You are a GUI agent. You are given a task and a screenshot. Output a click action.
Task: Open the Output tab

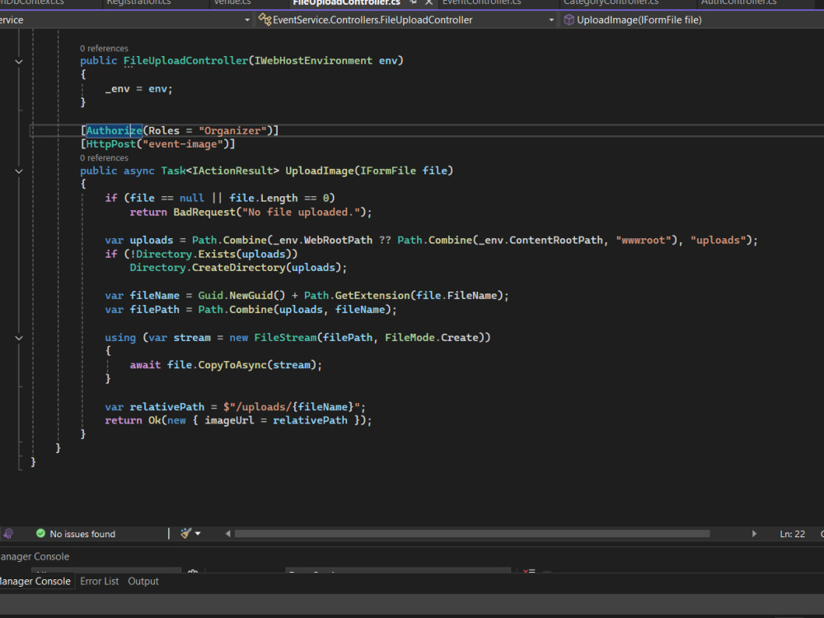[x=143, y=581]
